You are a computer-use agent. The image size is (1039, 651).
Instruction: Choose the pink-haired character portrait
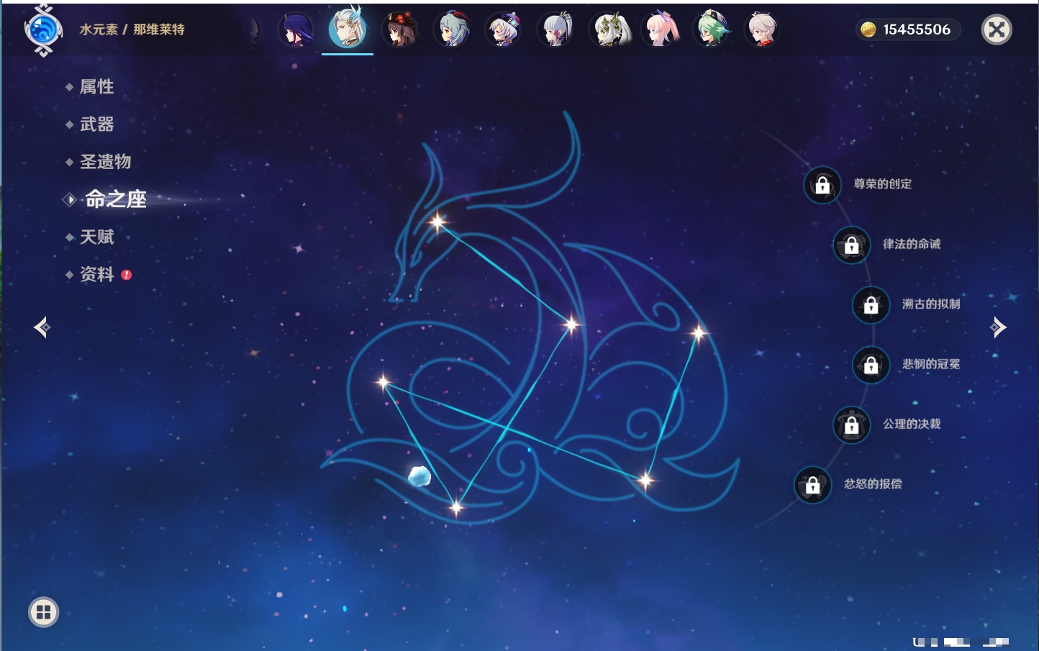(x=661, y=30)
